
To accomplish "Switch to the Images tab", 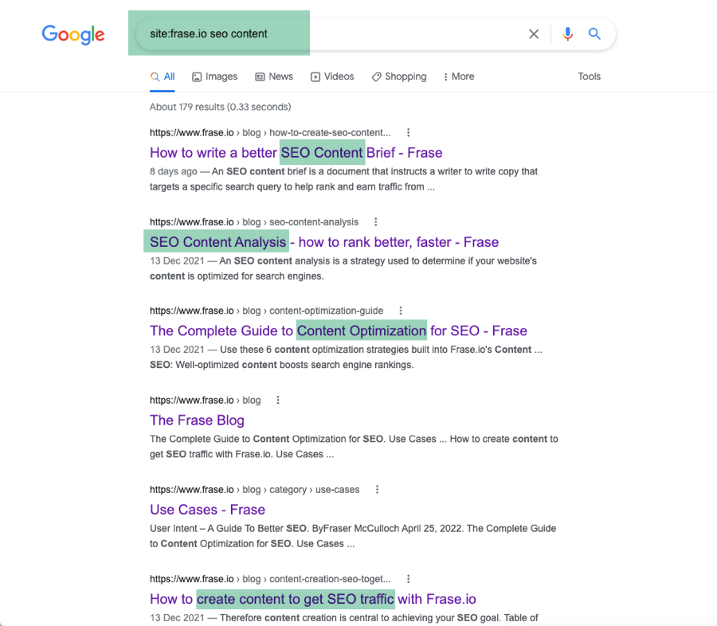I will click(215, 76).
